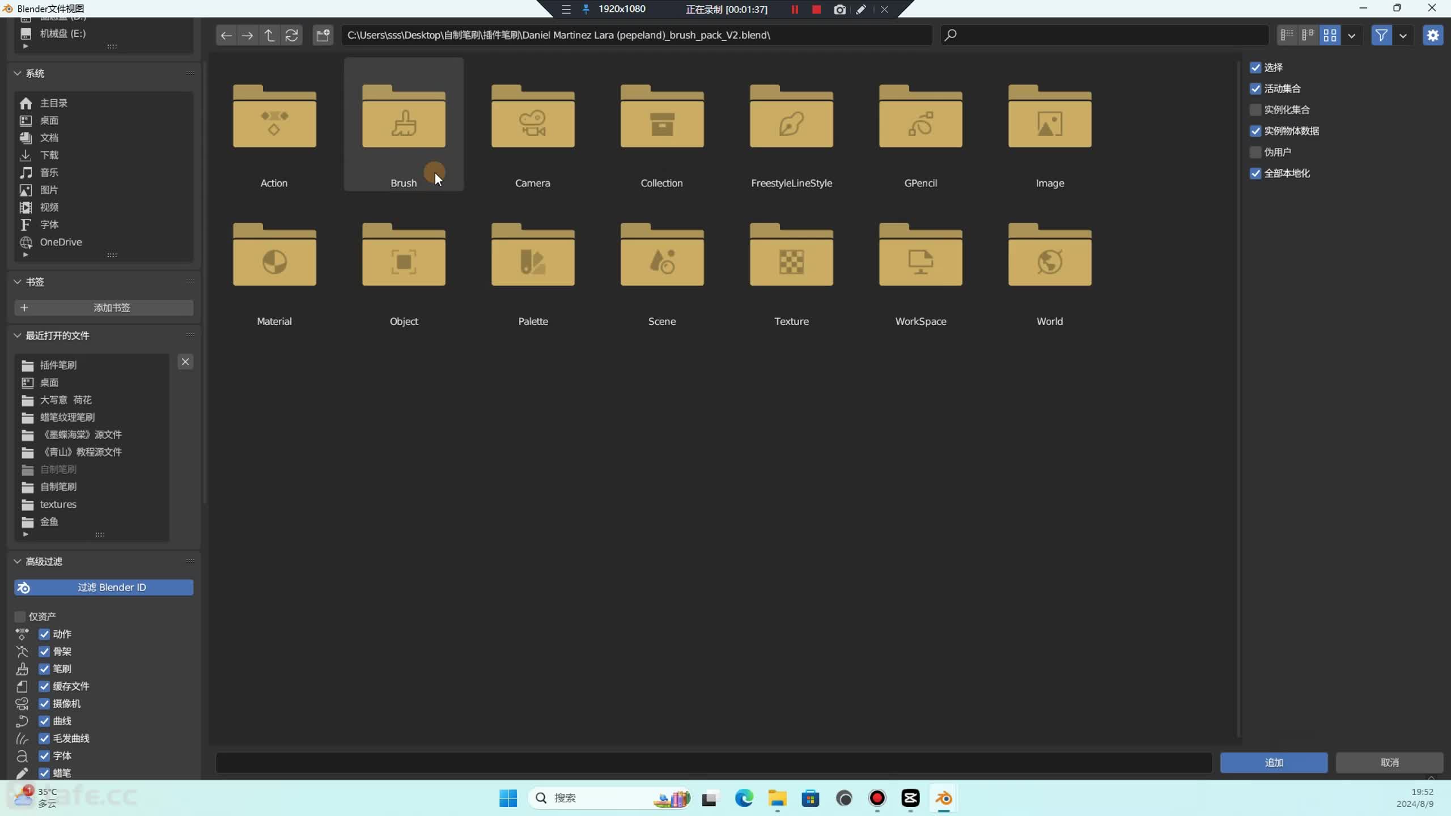
Task: Open Windows Start menu on taskbar
Action: point(508,798)
